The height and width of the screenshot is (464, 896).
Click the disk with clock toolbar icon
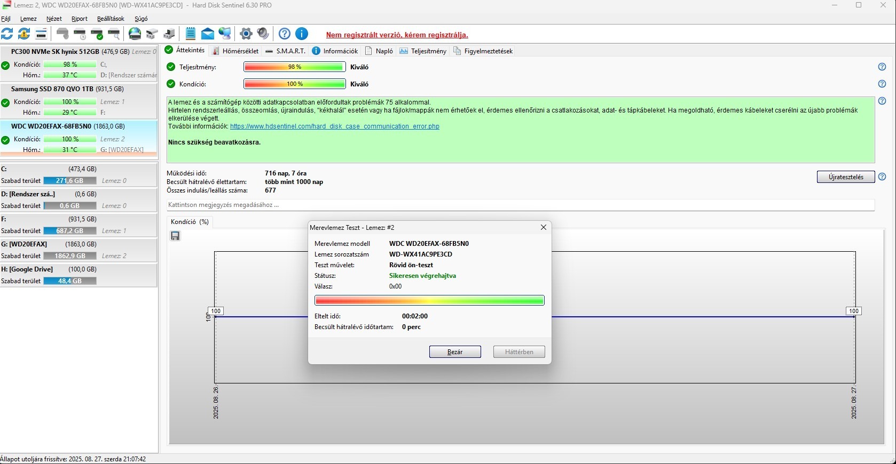coord(80,34)
